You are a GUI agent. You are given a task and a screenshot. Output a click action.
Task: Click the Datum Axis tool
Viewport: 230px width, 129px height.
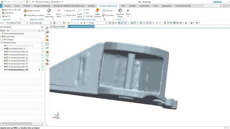tap(69, 11)
